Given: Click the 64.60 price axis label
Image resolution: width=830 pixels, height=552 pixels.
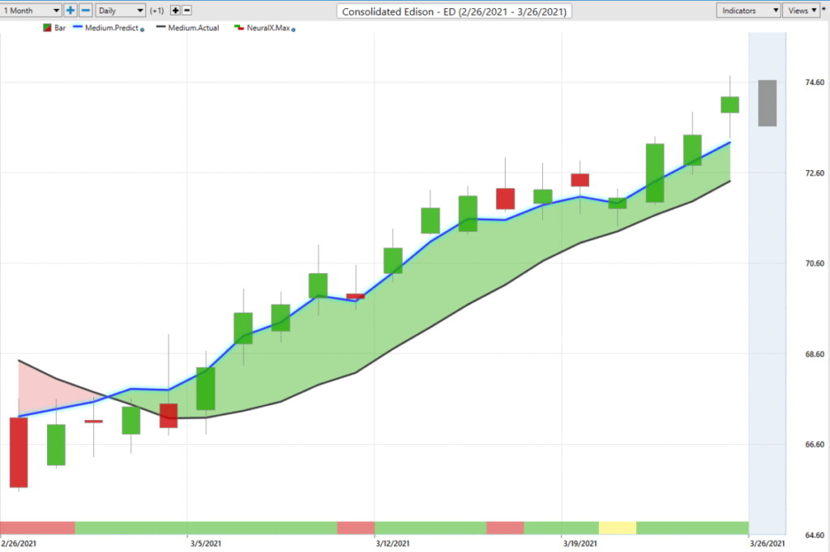Looking at the screenshot, I should pyautogui.click(x=814, y=535).
